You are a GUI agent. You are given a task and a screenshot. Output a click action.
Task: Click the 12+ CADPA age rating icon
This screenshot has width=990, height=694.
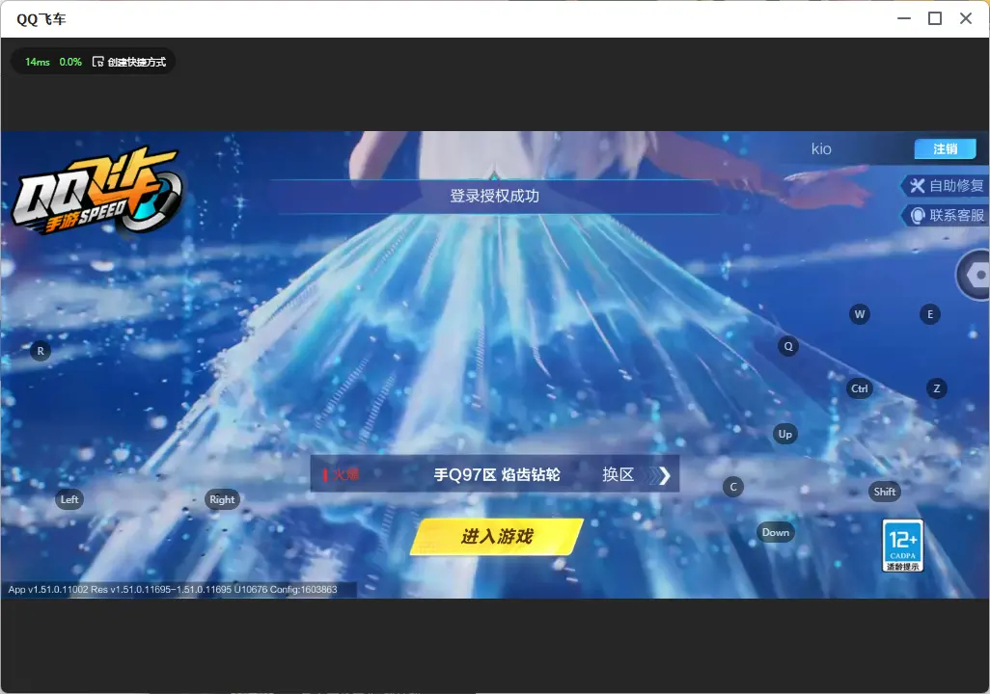[902, 546]
